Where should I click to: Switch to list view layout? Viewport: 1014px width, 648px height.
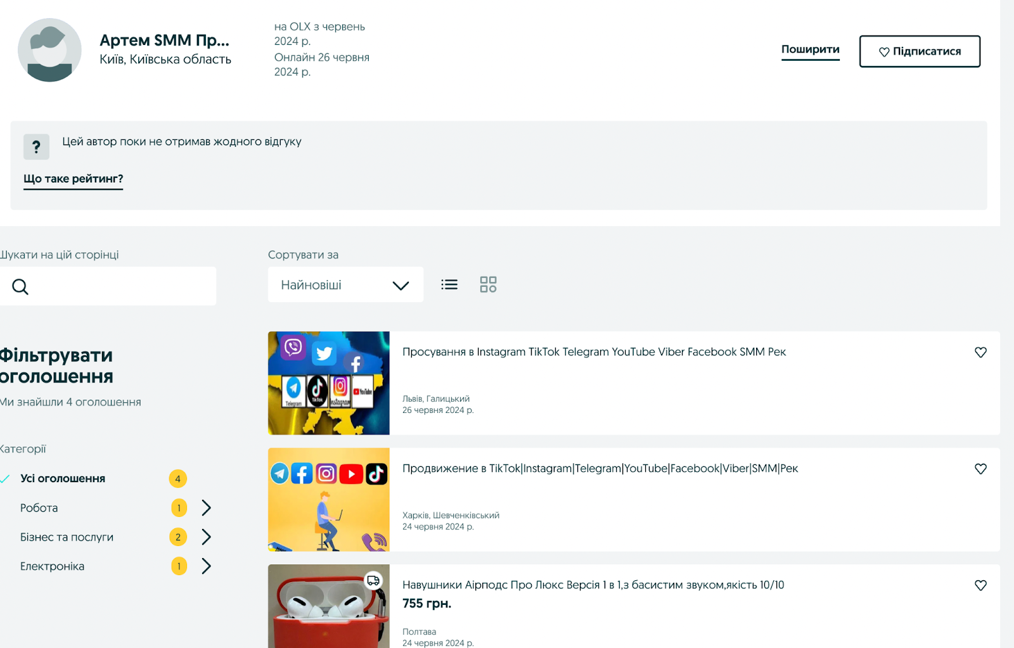point(449,284)
